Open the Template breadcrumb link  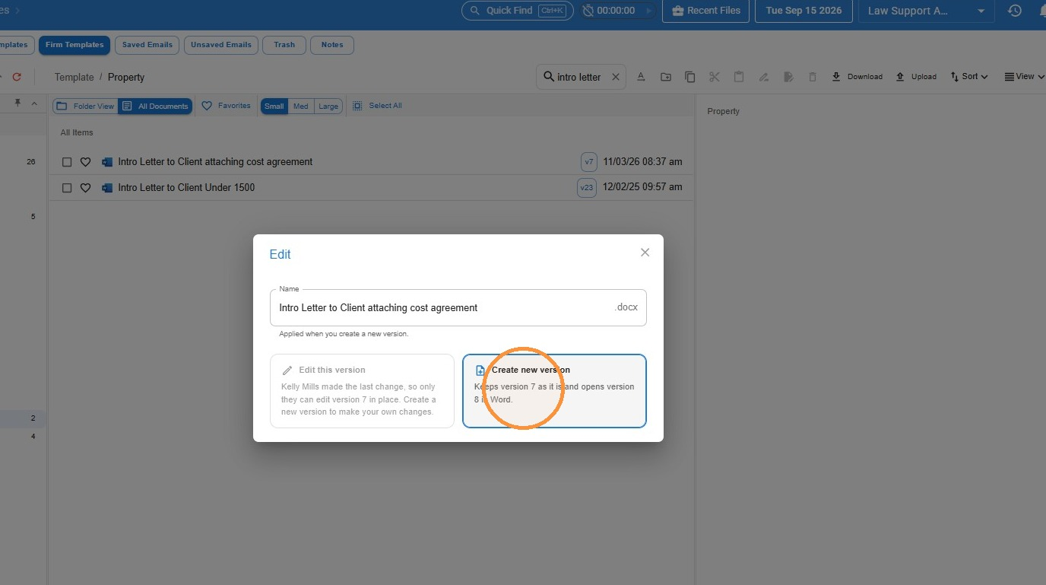pyautogui.click(x=74, y=77)
